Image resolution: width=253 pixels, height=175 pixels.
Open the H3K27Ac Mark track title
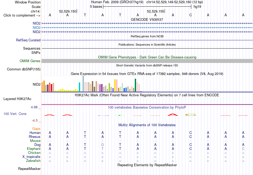click(147, 95)
